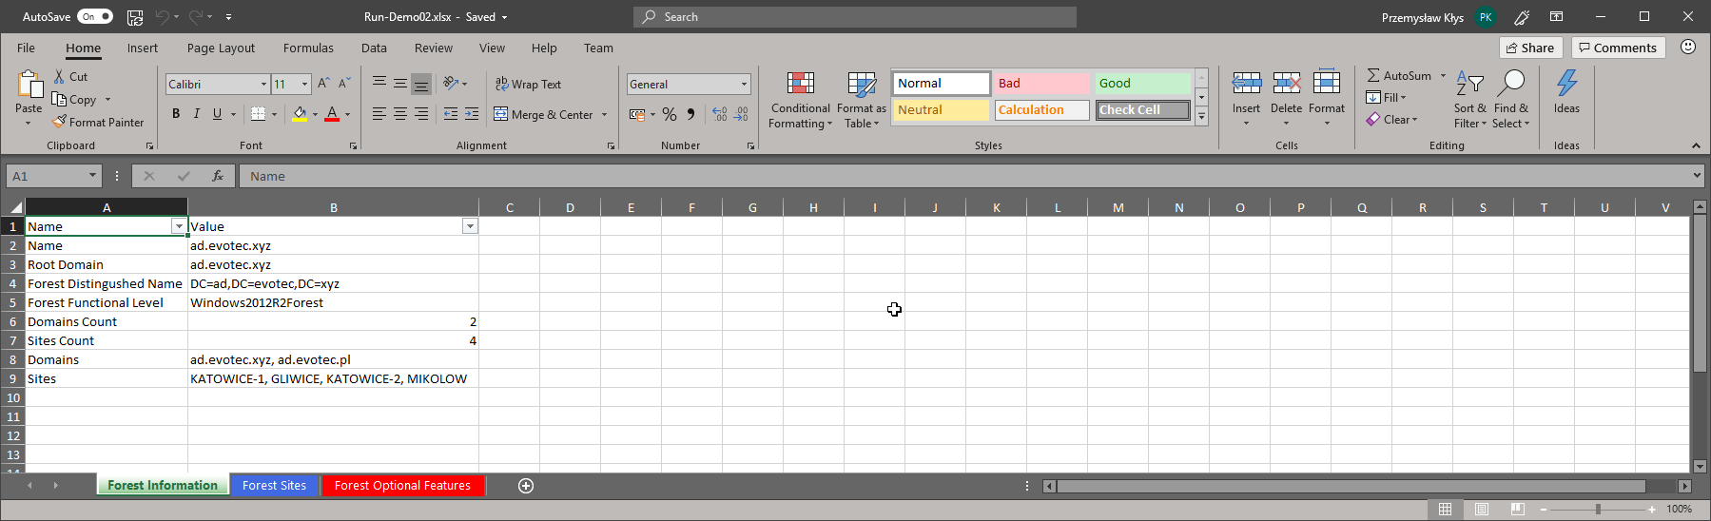Click the Format Painter icon
1711x521 pixels.
pos(60,122)
